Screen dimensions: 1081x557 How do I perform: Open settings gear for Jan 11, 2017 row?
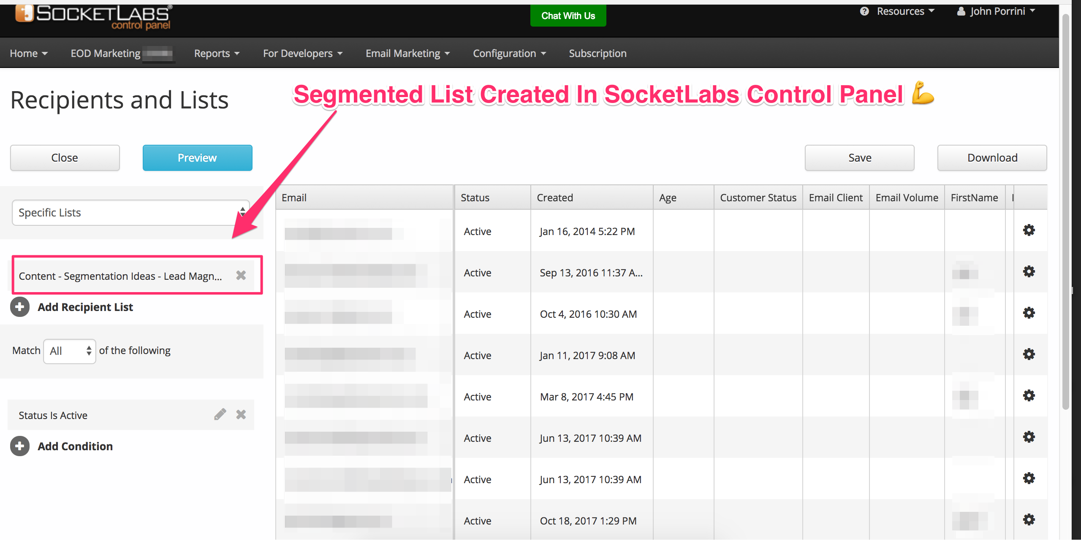1029,354
